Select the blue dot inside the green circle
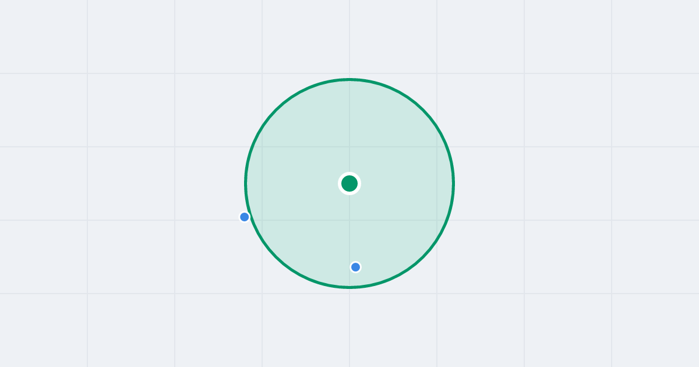Screen dimensions: 699x367 pos(355,267)
